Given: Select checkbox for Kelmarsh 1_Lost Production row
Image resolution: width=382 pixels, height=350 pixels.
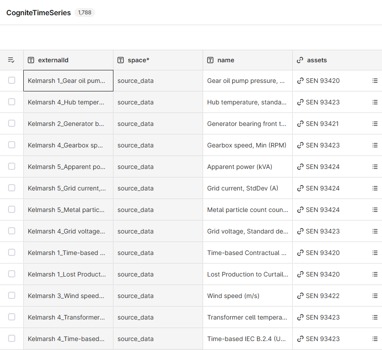Looking at the screenshot, I should point(12,274).
